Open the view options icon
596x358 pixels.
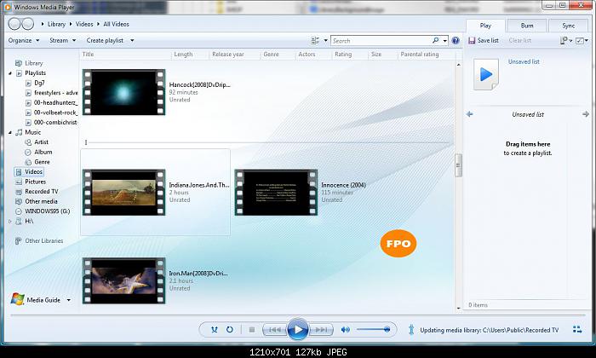315,40
